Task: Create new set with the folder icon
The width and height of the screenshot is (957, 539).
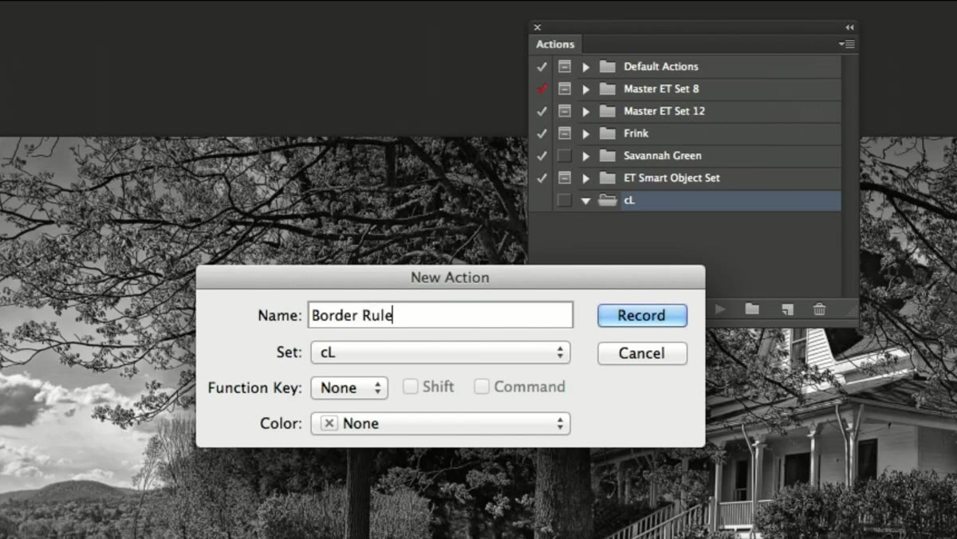Action: [752, 309]
